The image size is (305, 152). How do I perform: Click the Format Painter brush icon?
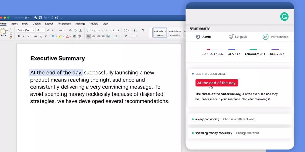coord(11,37)
